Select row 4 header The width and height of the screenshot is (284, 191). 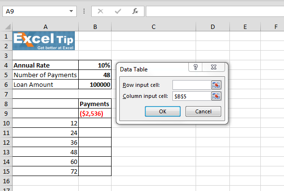click(6, 65)
